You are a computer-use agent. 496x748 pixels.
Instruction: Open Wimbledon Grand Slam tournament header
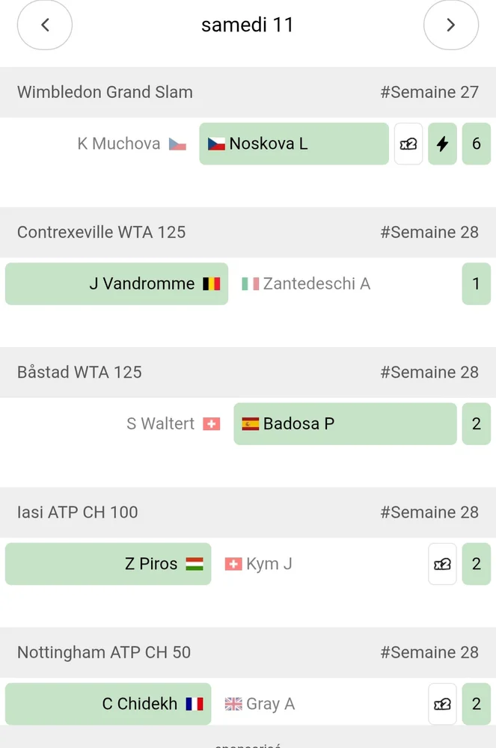tap(248, 92)
